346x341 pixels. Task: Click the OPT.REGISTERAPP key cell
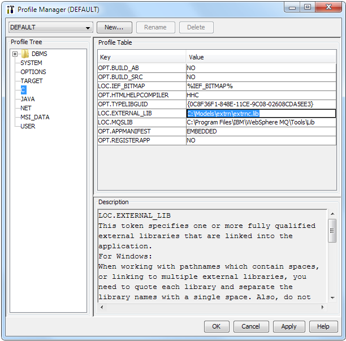click(x=142, y=140)
